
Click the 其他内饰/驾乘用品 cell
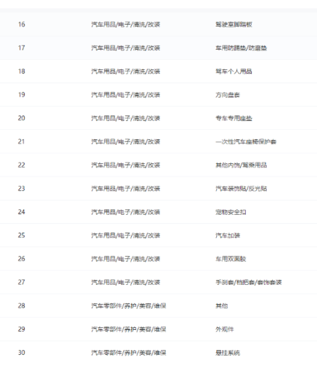241,165
